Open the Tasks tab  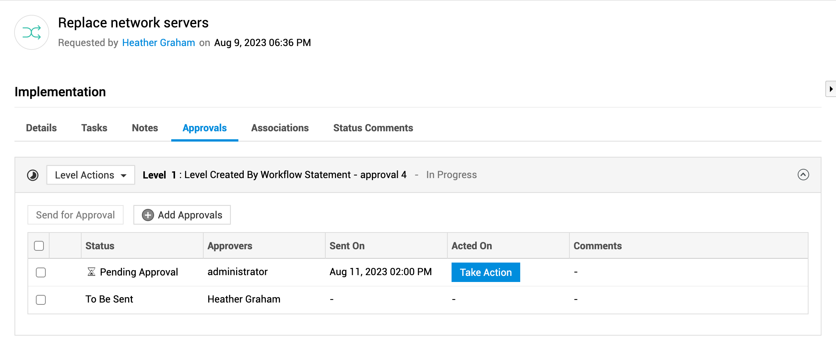coord(94,128)
